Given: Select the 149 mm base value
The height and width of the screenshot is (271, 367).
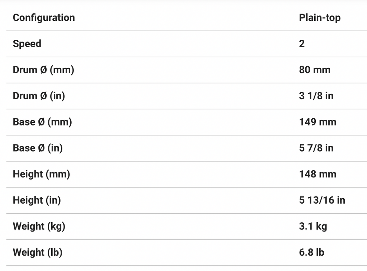Looking at the screenshot, I should click(x=318, y=122).
